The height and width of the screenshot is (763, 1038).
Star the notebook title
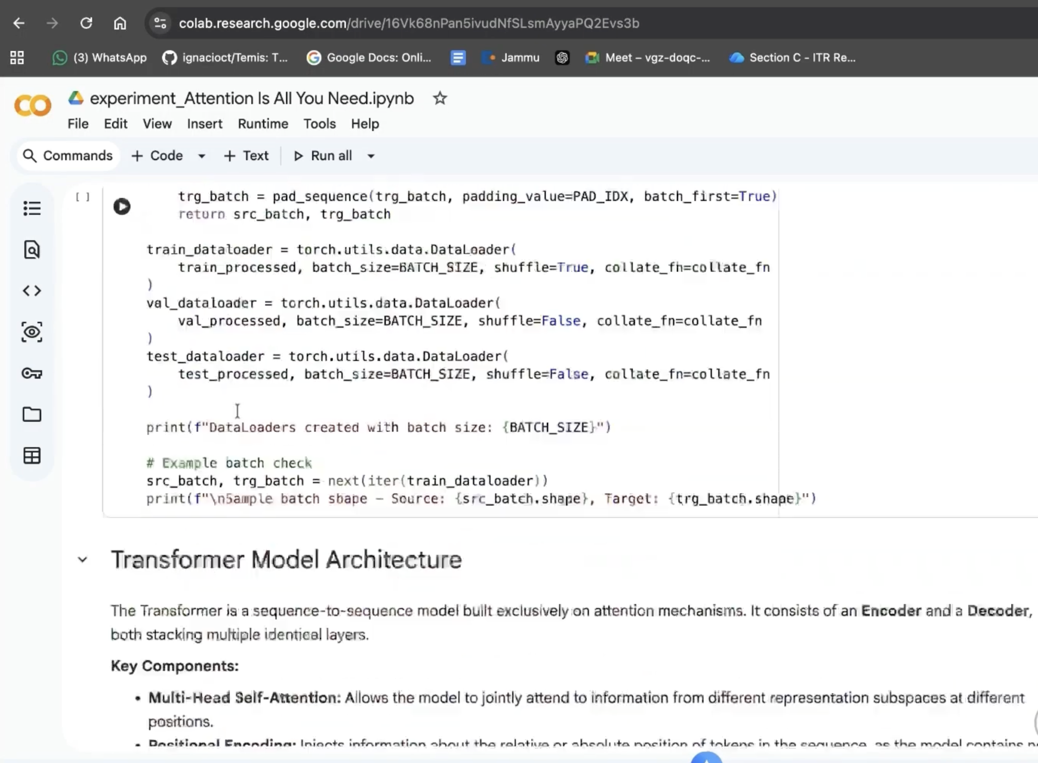point(440,98)
